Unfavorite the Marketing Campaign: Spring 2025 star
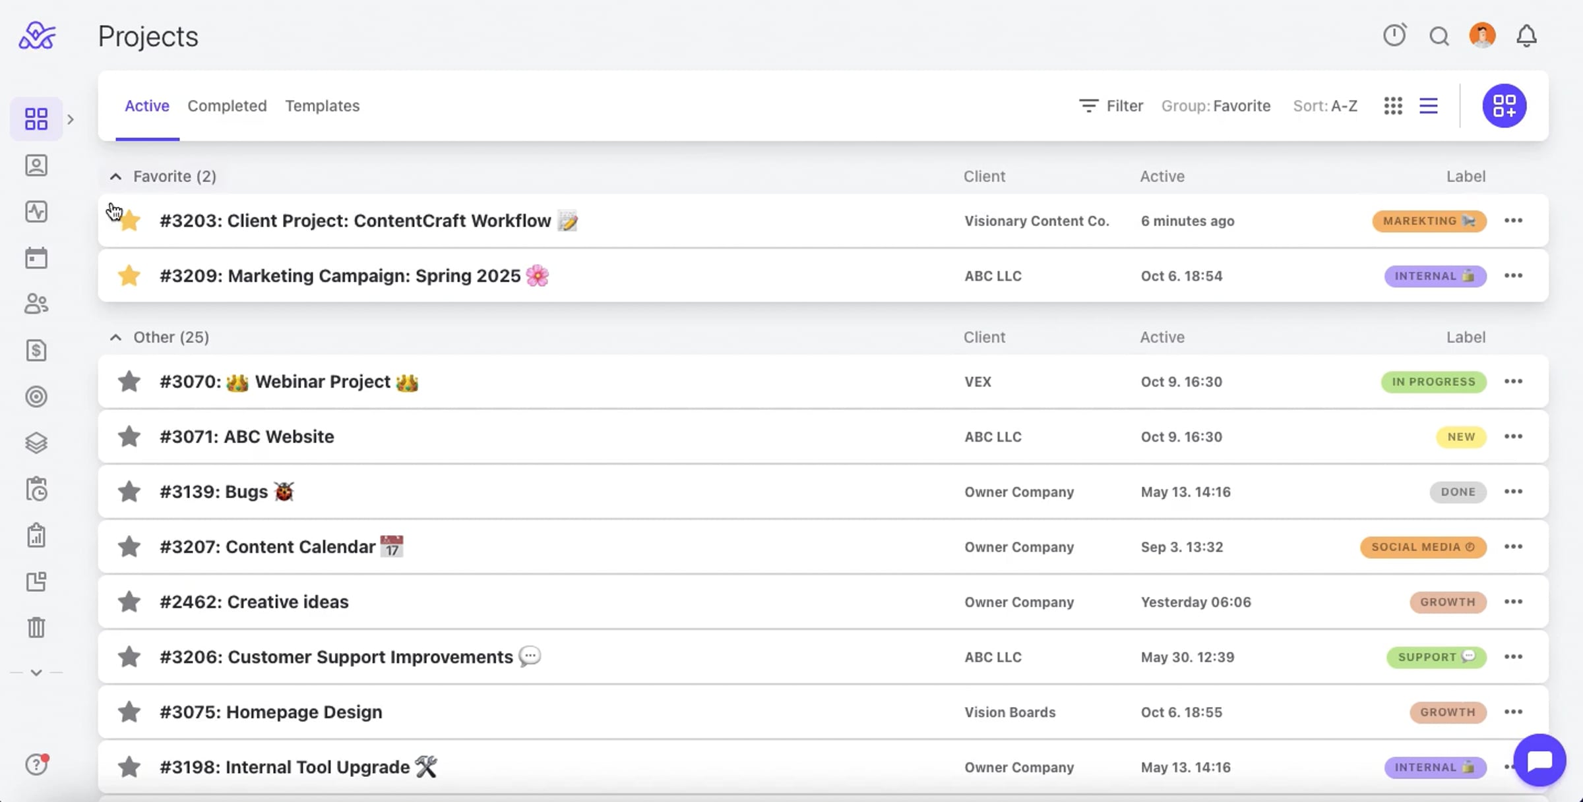Image resolution: width=1583 pixels, height=802 pixels. click(x=129, y=275)
